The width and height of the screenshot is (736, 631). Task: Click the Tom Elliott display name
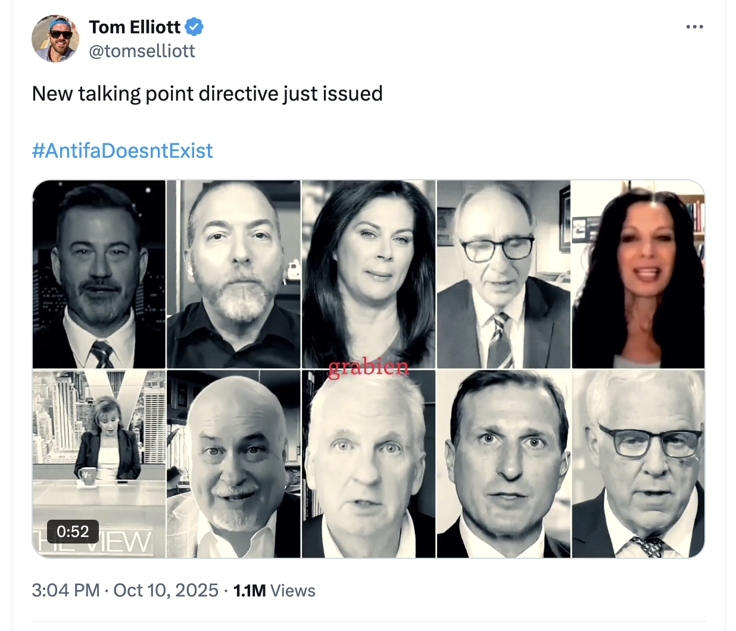[x=135, y=27]
